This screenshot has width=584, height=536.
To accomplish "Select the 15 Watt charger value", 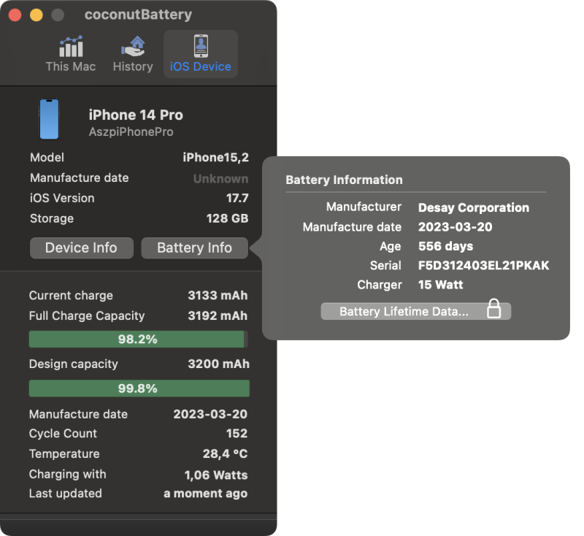I will click(x=441, y=285).
